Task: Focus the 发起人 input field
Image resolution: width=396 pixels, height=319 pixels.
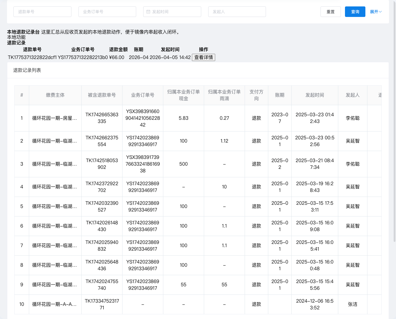Action: tap(237, 12)
